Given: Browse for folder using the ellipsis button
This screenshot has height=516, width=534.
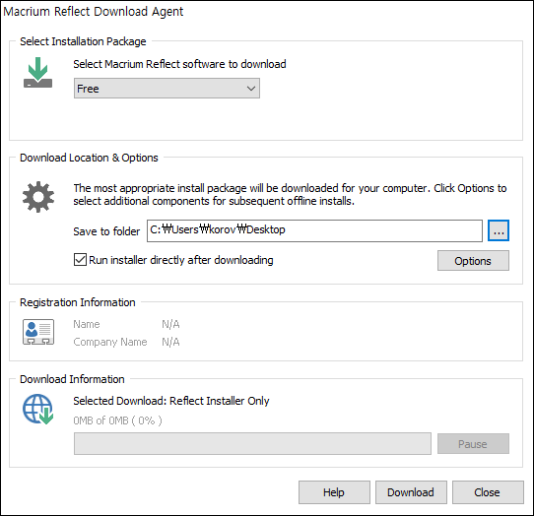Looking at the screenshot, I should [x=499, y=230].
